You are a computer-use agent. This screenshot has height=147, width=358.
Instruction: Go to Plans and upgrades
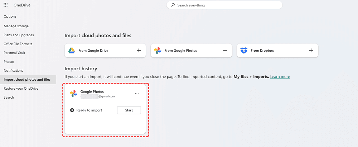point(19,35)
